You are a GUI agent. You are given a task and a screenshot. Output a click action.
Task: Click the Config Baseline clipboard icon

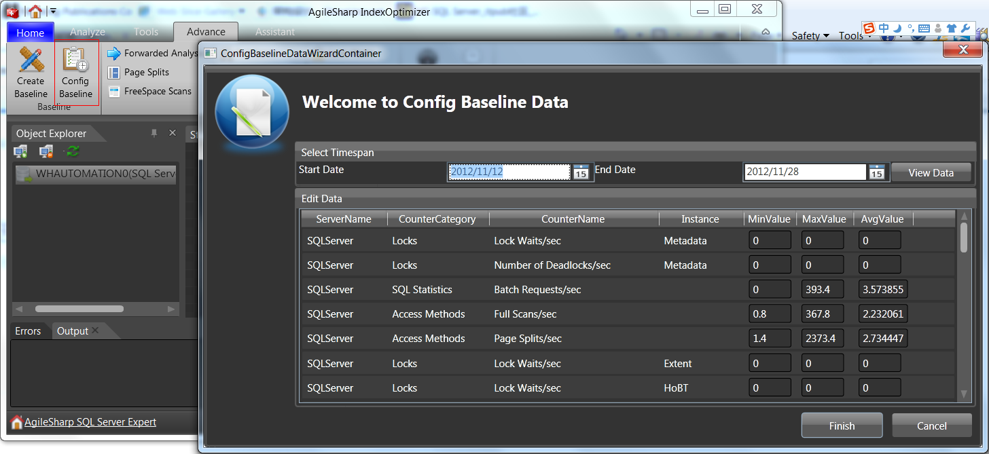(75, 60)
